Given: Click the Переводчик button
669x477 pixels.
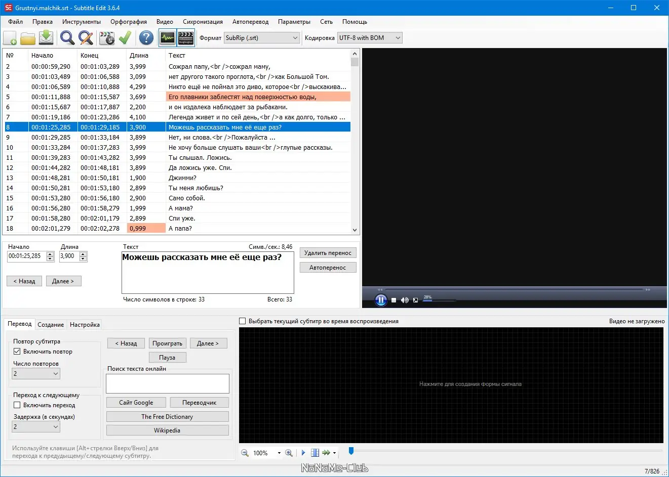Looking at the screenshot, I should pyautogui.click(x=200, y=403).
